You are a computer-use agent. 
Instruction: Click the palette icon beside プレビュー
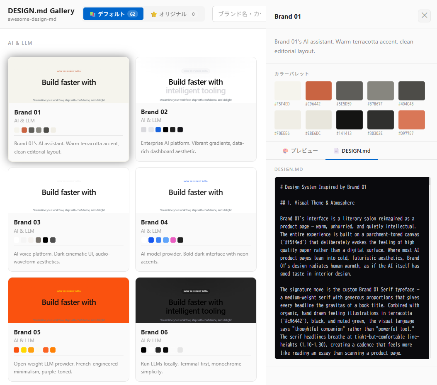[285, 151]
